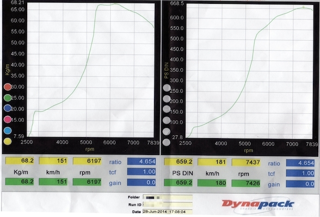Select the pink run color circle

click(8, 119)
